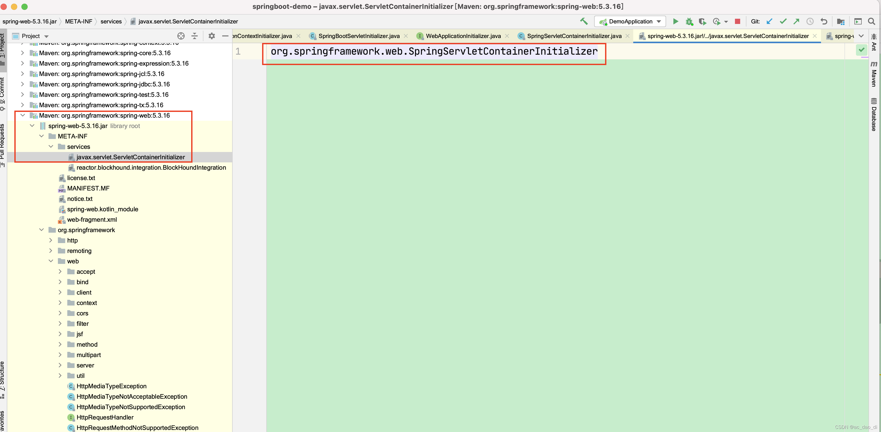
Task: Run DemoApplication with the green play icon
Action: tap(675, 21)
